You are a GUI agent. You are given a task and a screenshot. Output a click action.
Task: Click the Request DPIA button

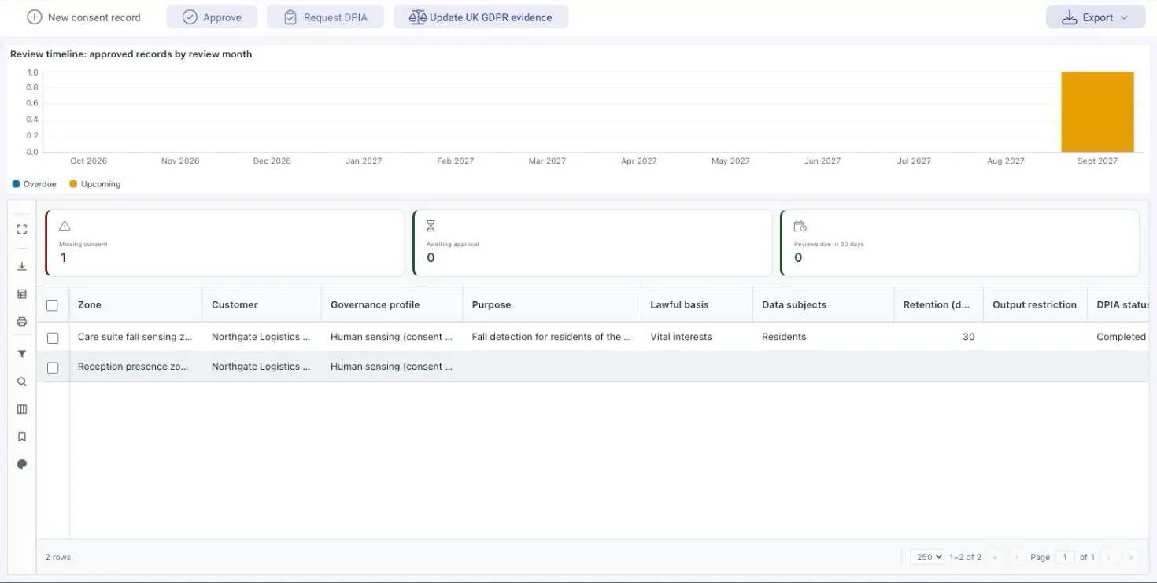tap(326, 17)
